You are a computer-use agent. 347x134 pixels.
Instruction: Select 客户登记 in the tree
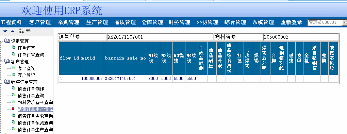(26, 75)
